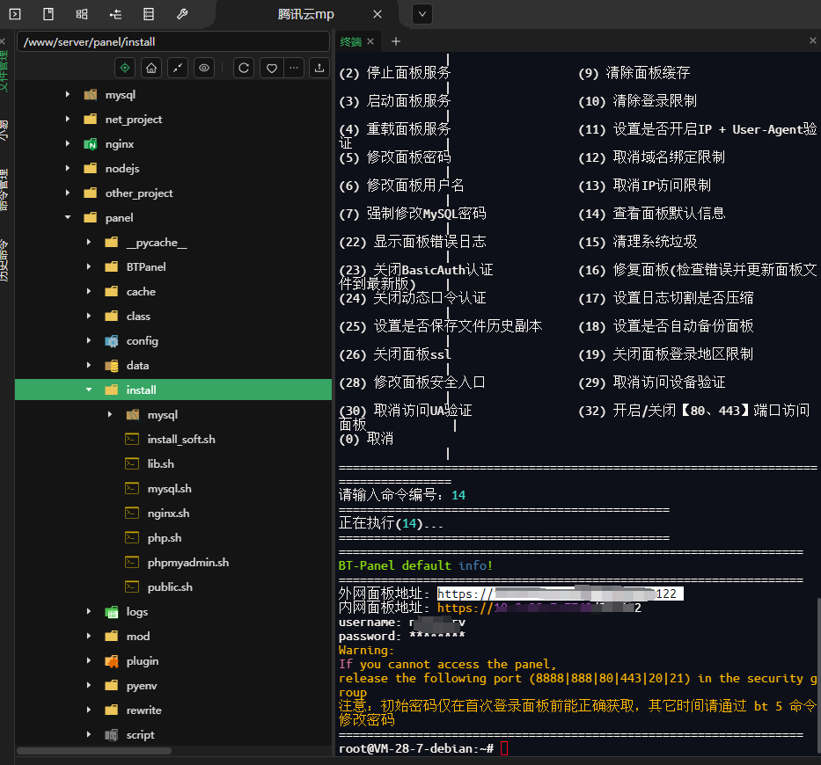821x765 pixels.
Task: Click the file page icon in top bar
Action: point(48,14)
